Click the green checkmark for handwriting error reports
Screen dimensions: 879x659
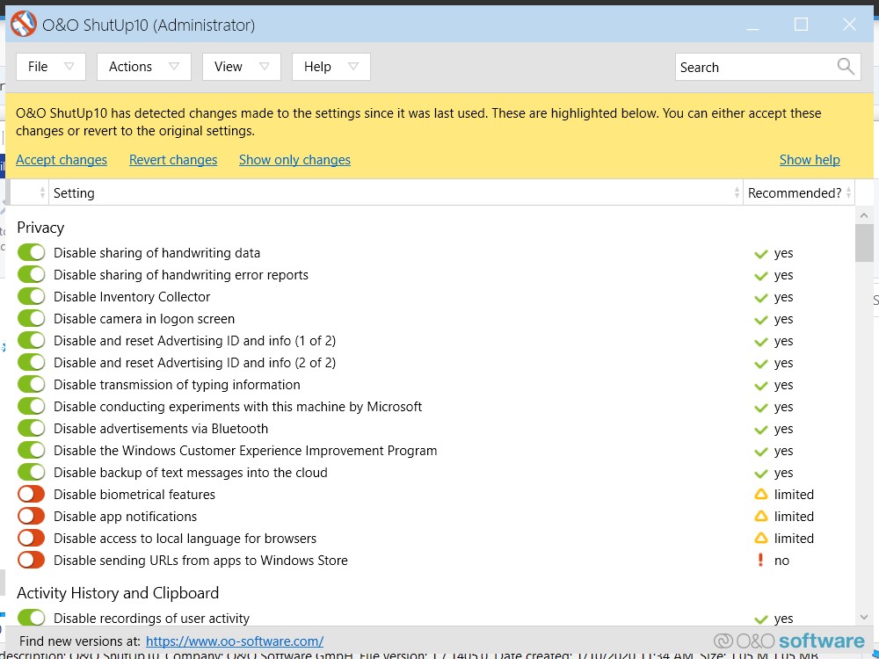tap(760, 276)
